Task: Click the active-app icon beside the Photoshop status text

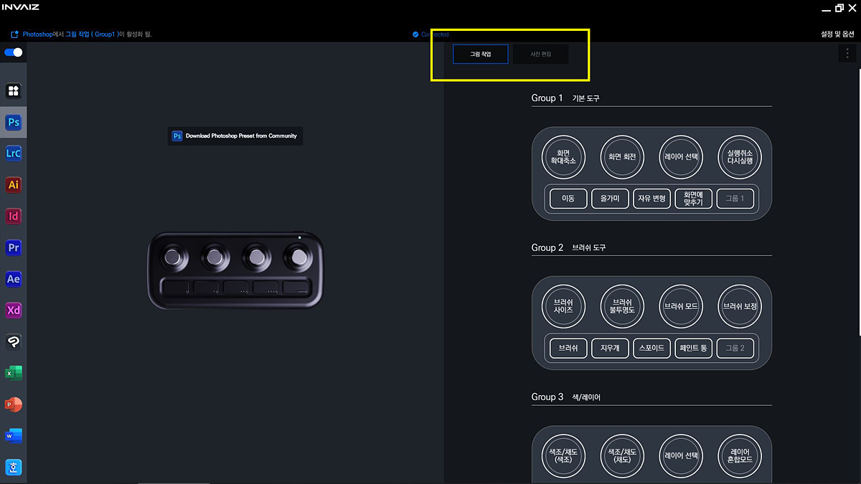Action: tap(14, 34)
